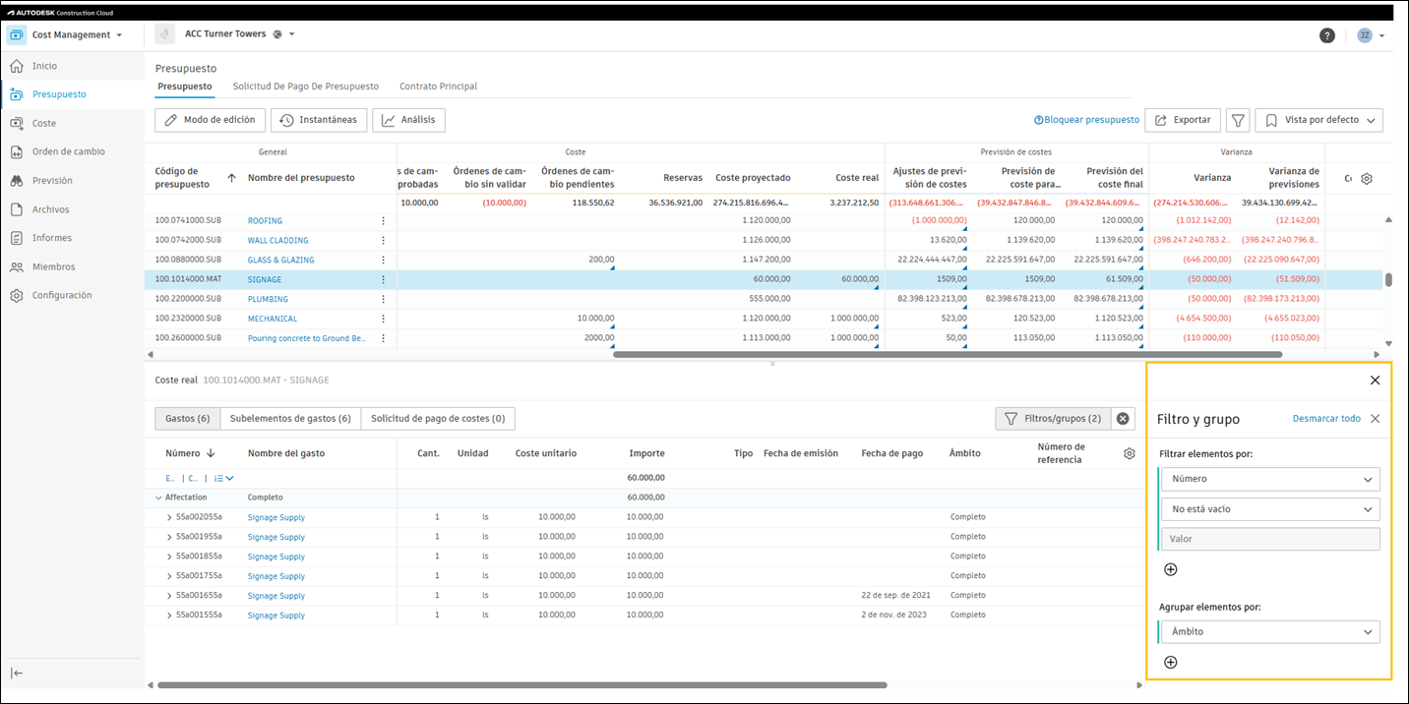Click the Filtros/grupos (2) button
Image resolution: width=1409 pixels, height=704 pixels.
point(1053,419)
